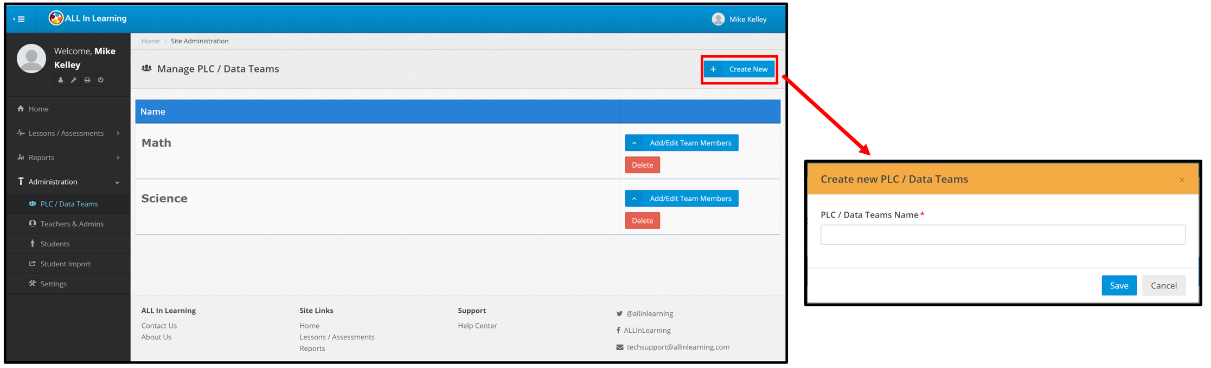Click the PLC / Data Teams Name field
Image resolution: width=1211 pixels, height=368 pixels.
pos(1002,235)
